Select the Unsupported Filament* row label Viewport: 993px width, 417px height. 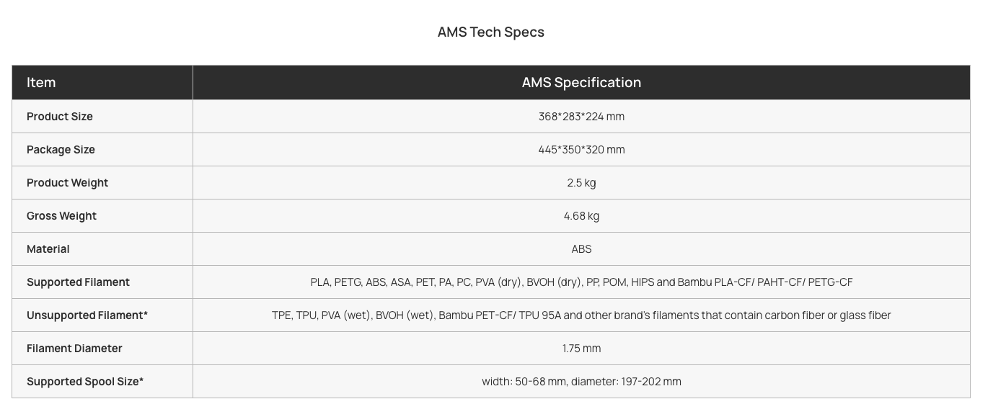click(87, 315)
